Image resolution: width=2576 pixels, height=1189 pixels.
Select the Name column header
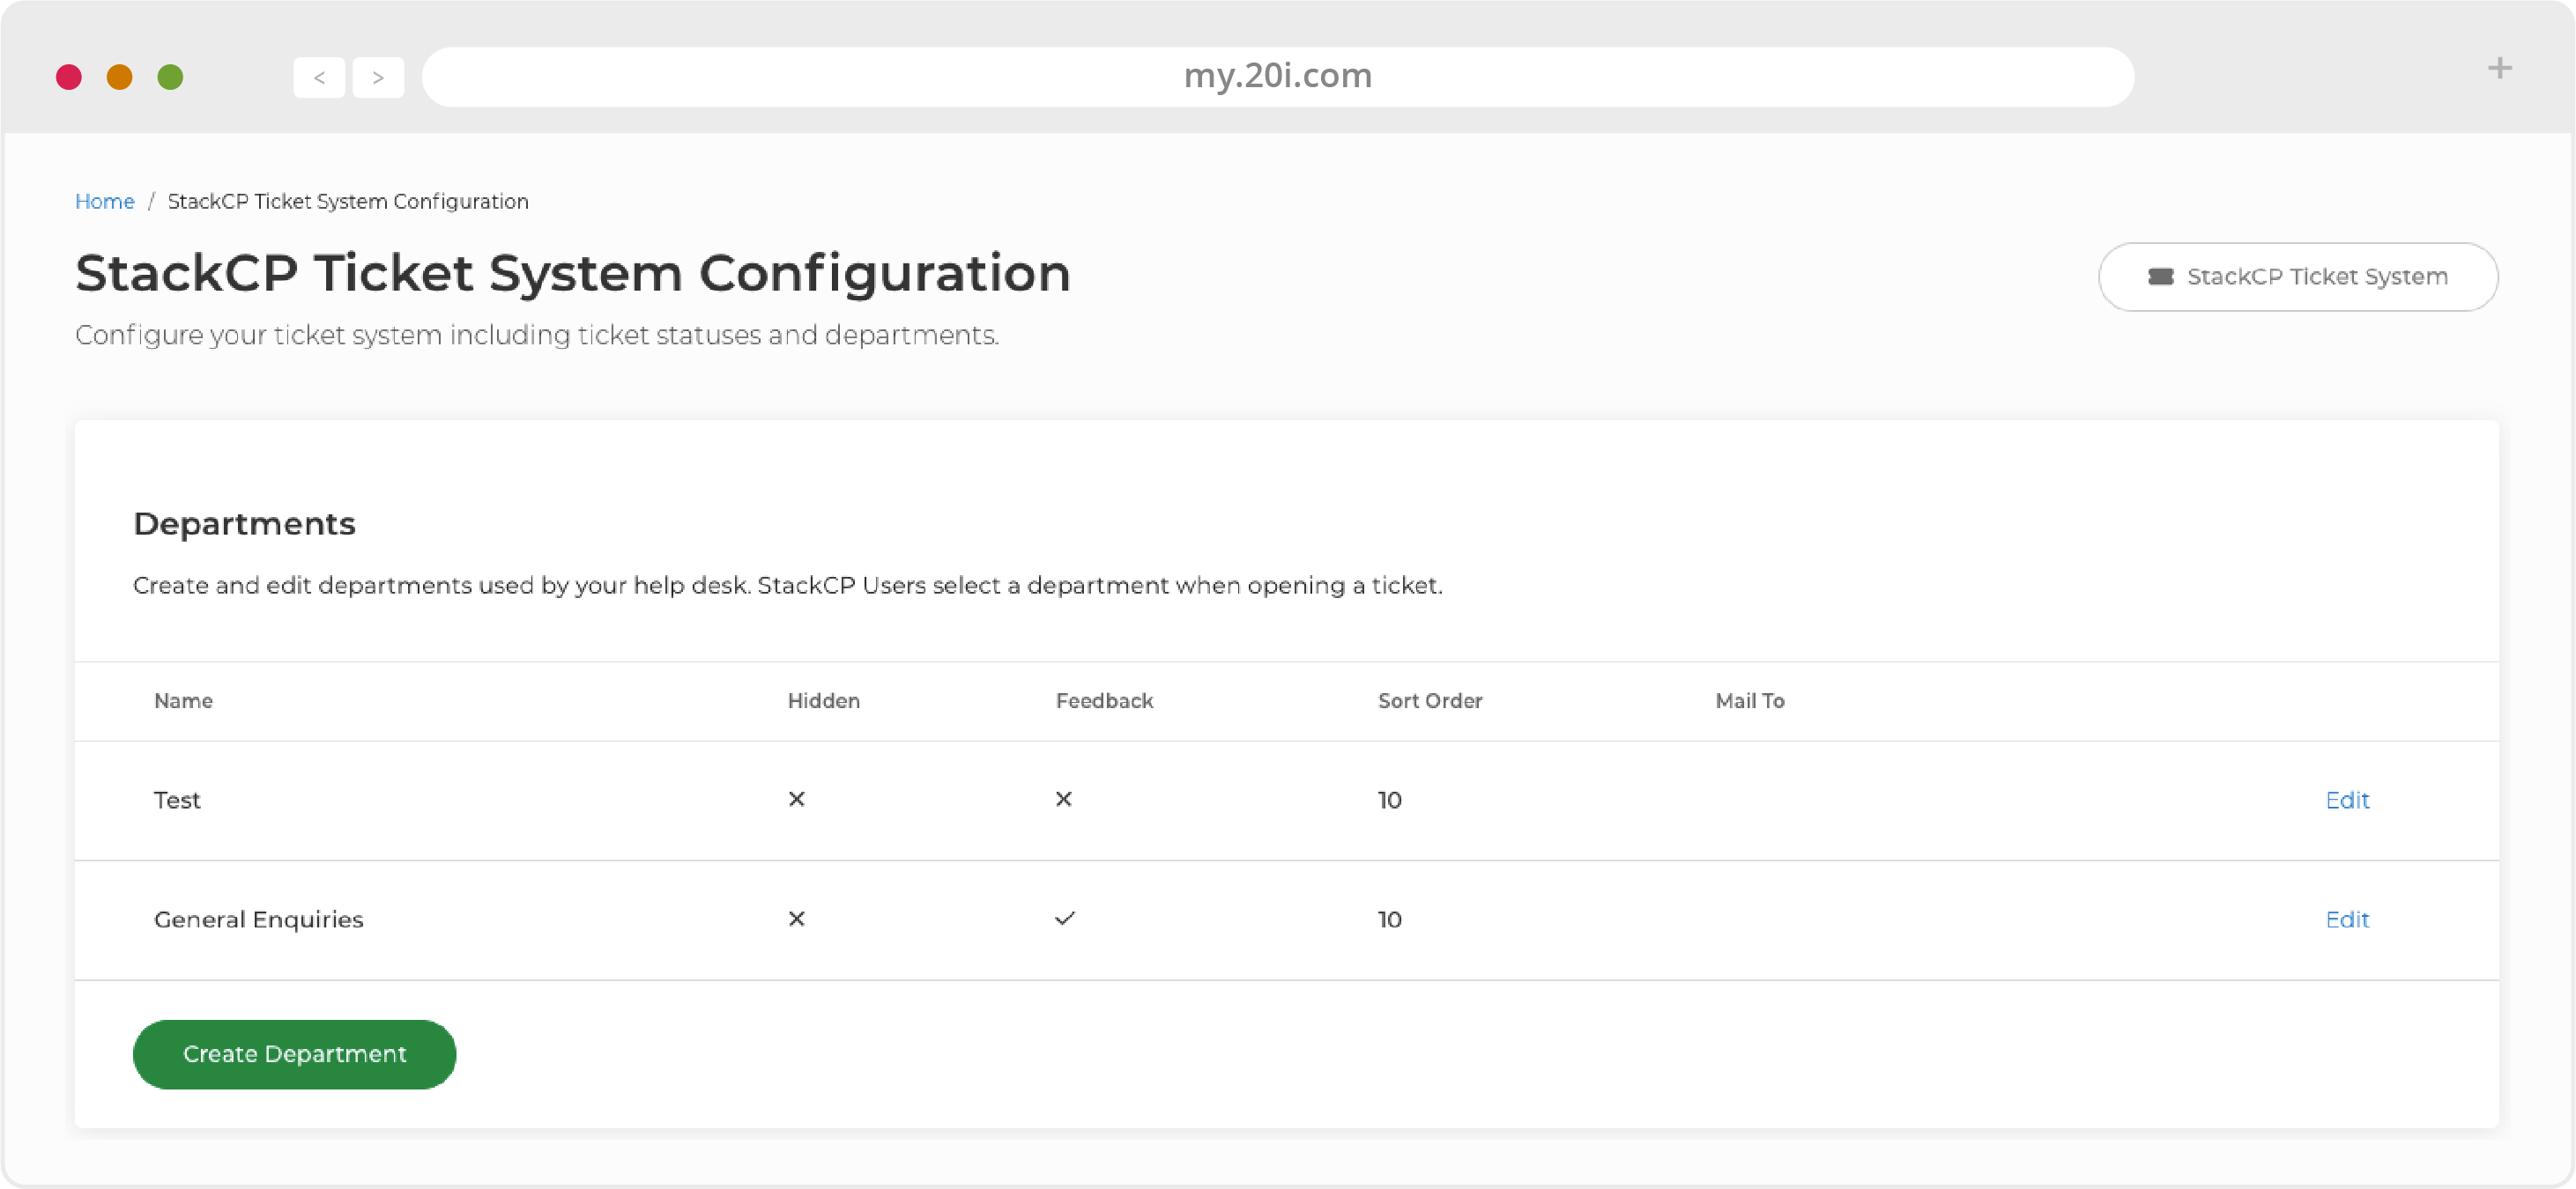tap(183, 700)
